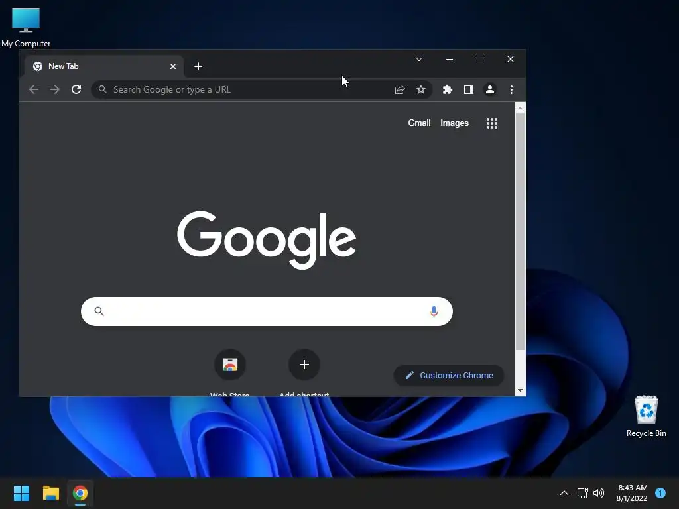Viewport: 679px width, 509px height.
Task: Click the share this page icon
Action: [x=400, y=89]
